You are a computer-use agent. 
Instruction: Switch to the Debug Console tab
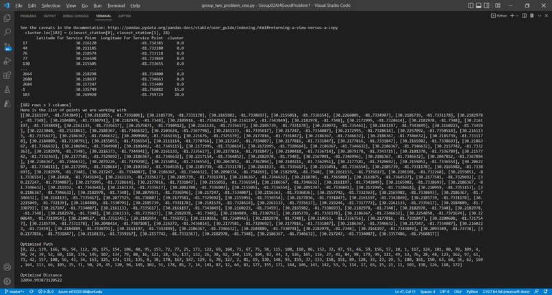click(x=76, y=16)
